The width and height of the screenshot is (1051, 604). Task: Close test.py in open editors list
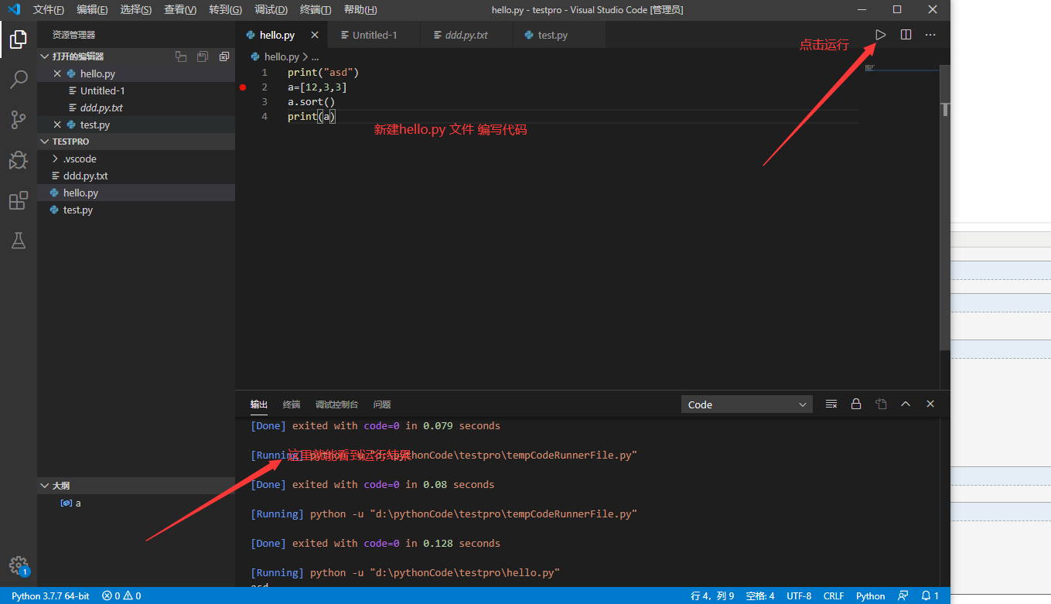[57, 125]
